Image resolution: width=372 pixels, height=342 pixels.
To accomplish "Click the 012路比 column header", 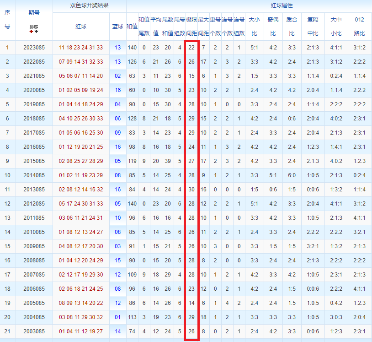I will 359,27.
